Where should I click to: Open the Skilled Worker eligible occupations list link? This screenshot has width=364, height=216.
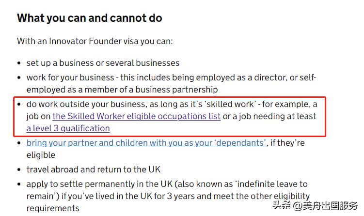point(137,116)
